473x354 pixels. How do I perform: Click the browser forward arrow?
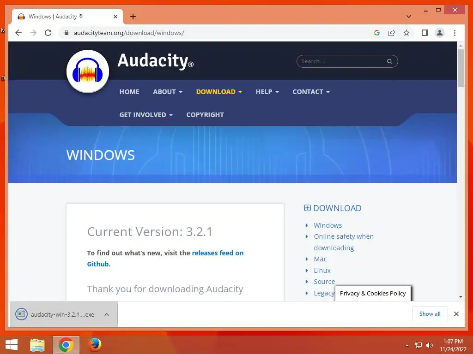tap(33, 33)
